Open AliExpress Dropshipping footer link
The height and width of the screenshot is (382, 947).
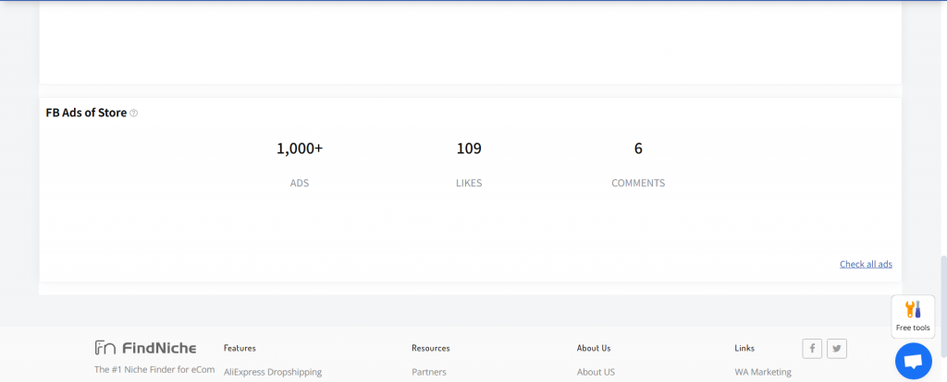click(273, 372)
